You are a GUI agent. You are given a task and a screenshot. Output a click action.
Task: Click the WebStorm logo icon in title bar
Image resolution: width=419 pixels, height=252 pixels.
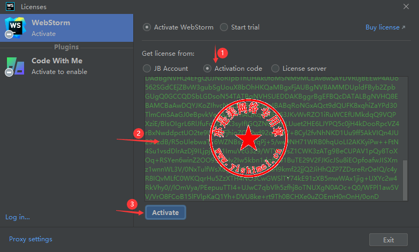pos(10,6)
